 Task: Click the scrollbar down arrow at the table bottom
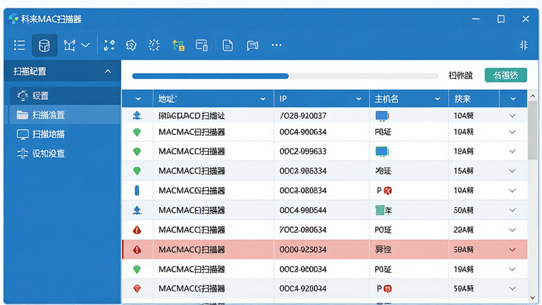point(532,298)
